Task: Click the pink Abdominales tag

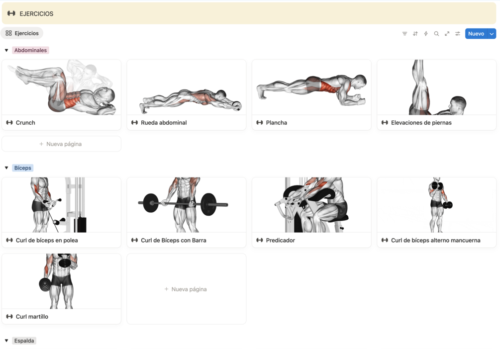Action: (30, 50)
